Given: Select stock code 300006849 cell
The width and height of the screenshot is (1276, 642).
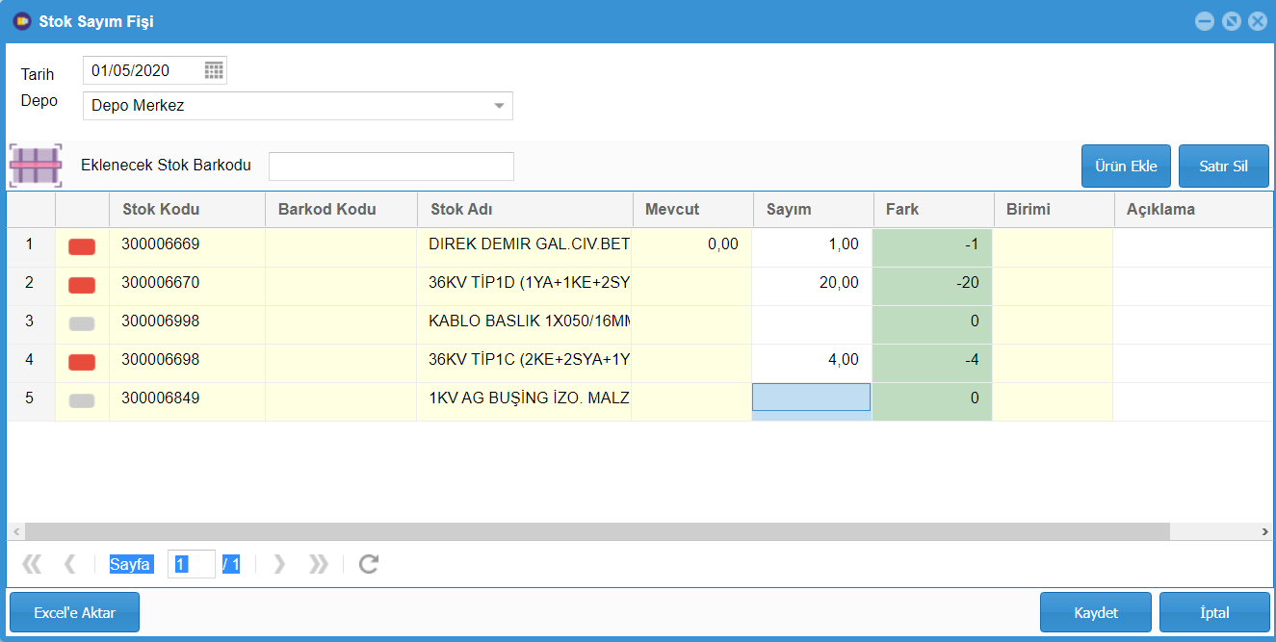Looking at the screenshot, I should point(187,401).
